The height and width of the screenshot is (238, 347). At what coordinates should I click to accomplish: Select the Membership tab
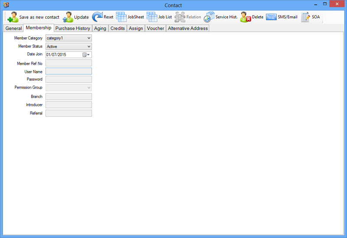pos(39,28)
